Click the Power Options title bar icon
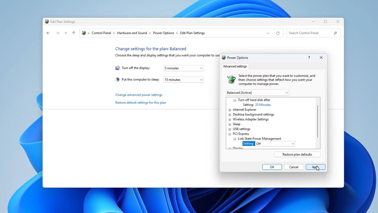 tap(224, 58)
